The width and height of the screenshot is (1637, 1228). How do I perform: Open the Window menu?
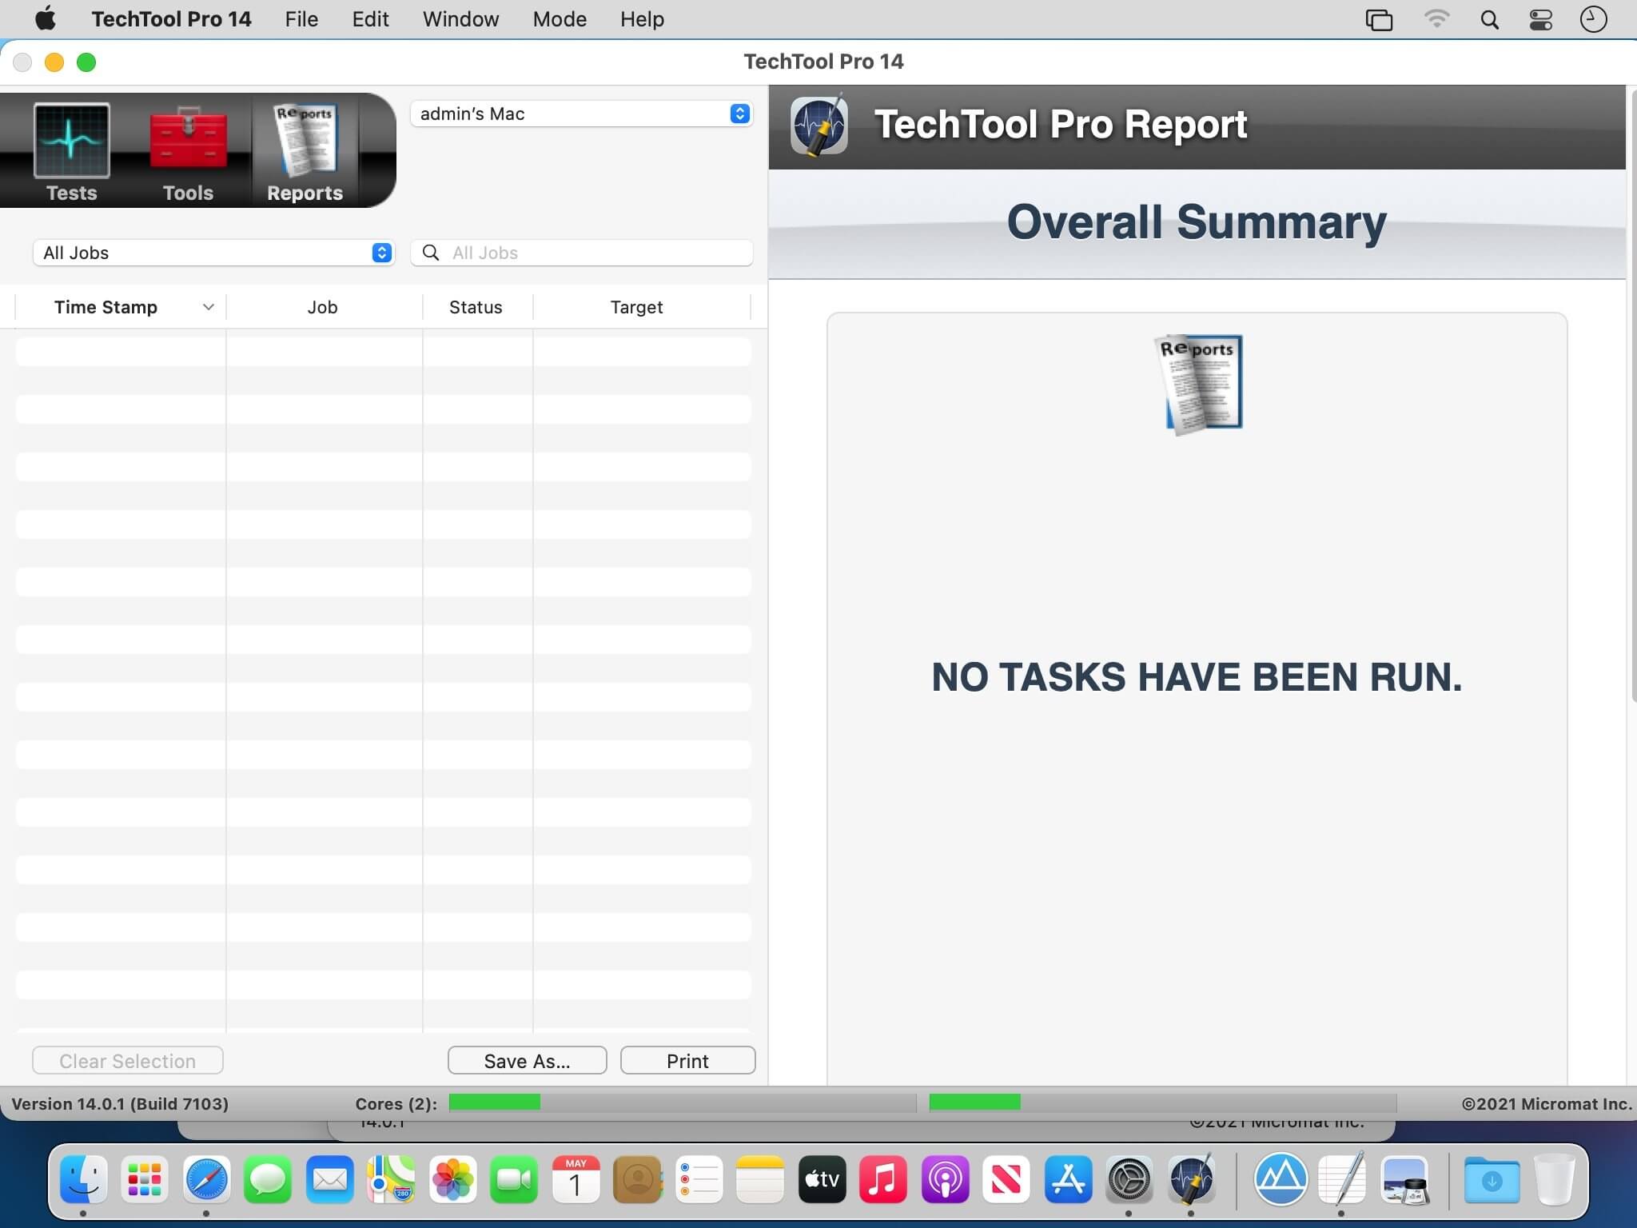(x=460, y=19)
